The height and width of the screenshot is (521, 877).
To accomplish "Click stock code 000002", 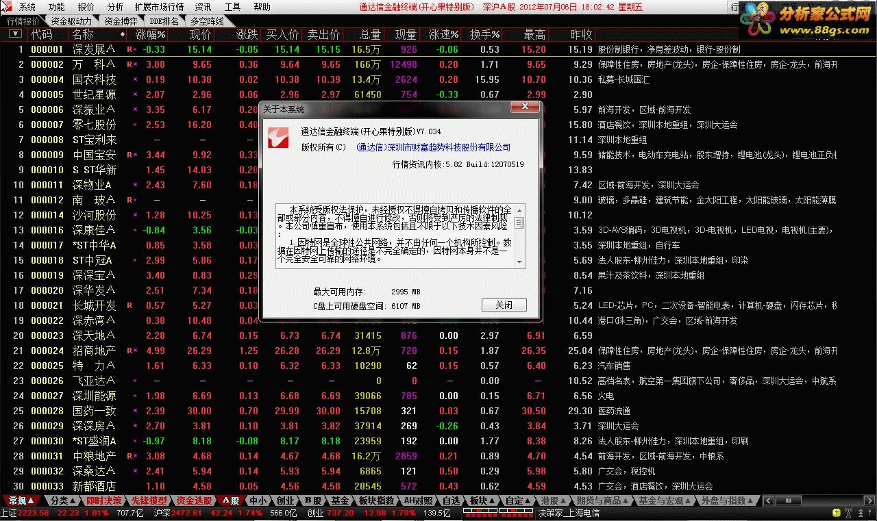I will click(x=47, y=64).
